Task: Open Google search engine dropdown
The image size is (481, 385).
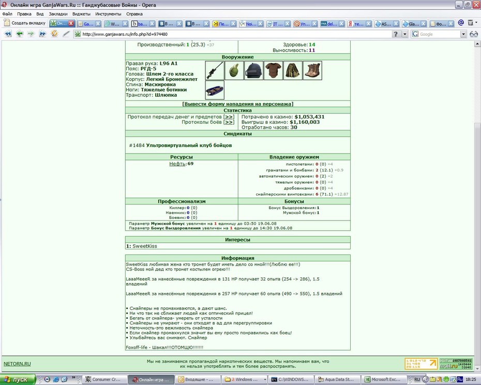Action: coord(463,34)
